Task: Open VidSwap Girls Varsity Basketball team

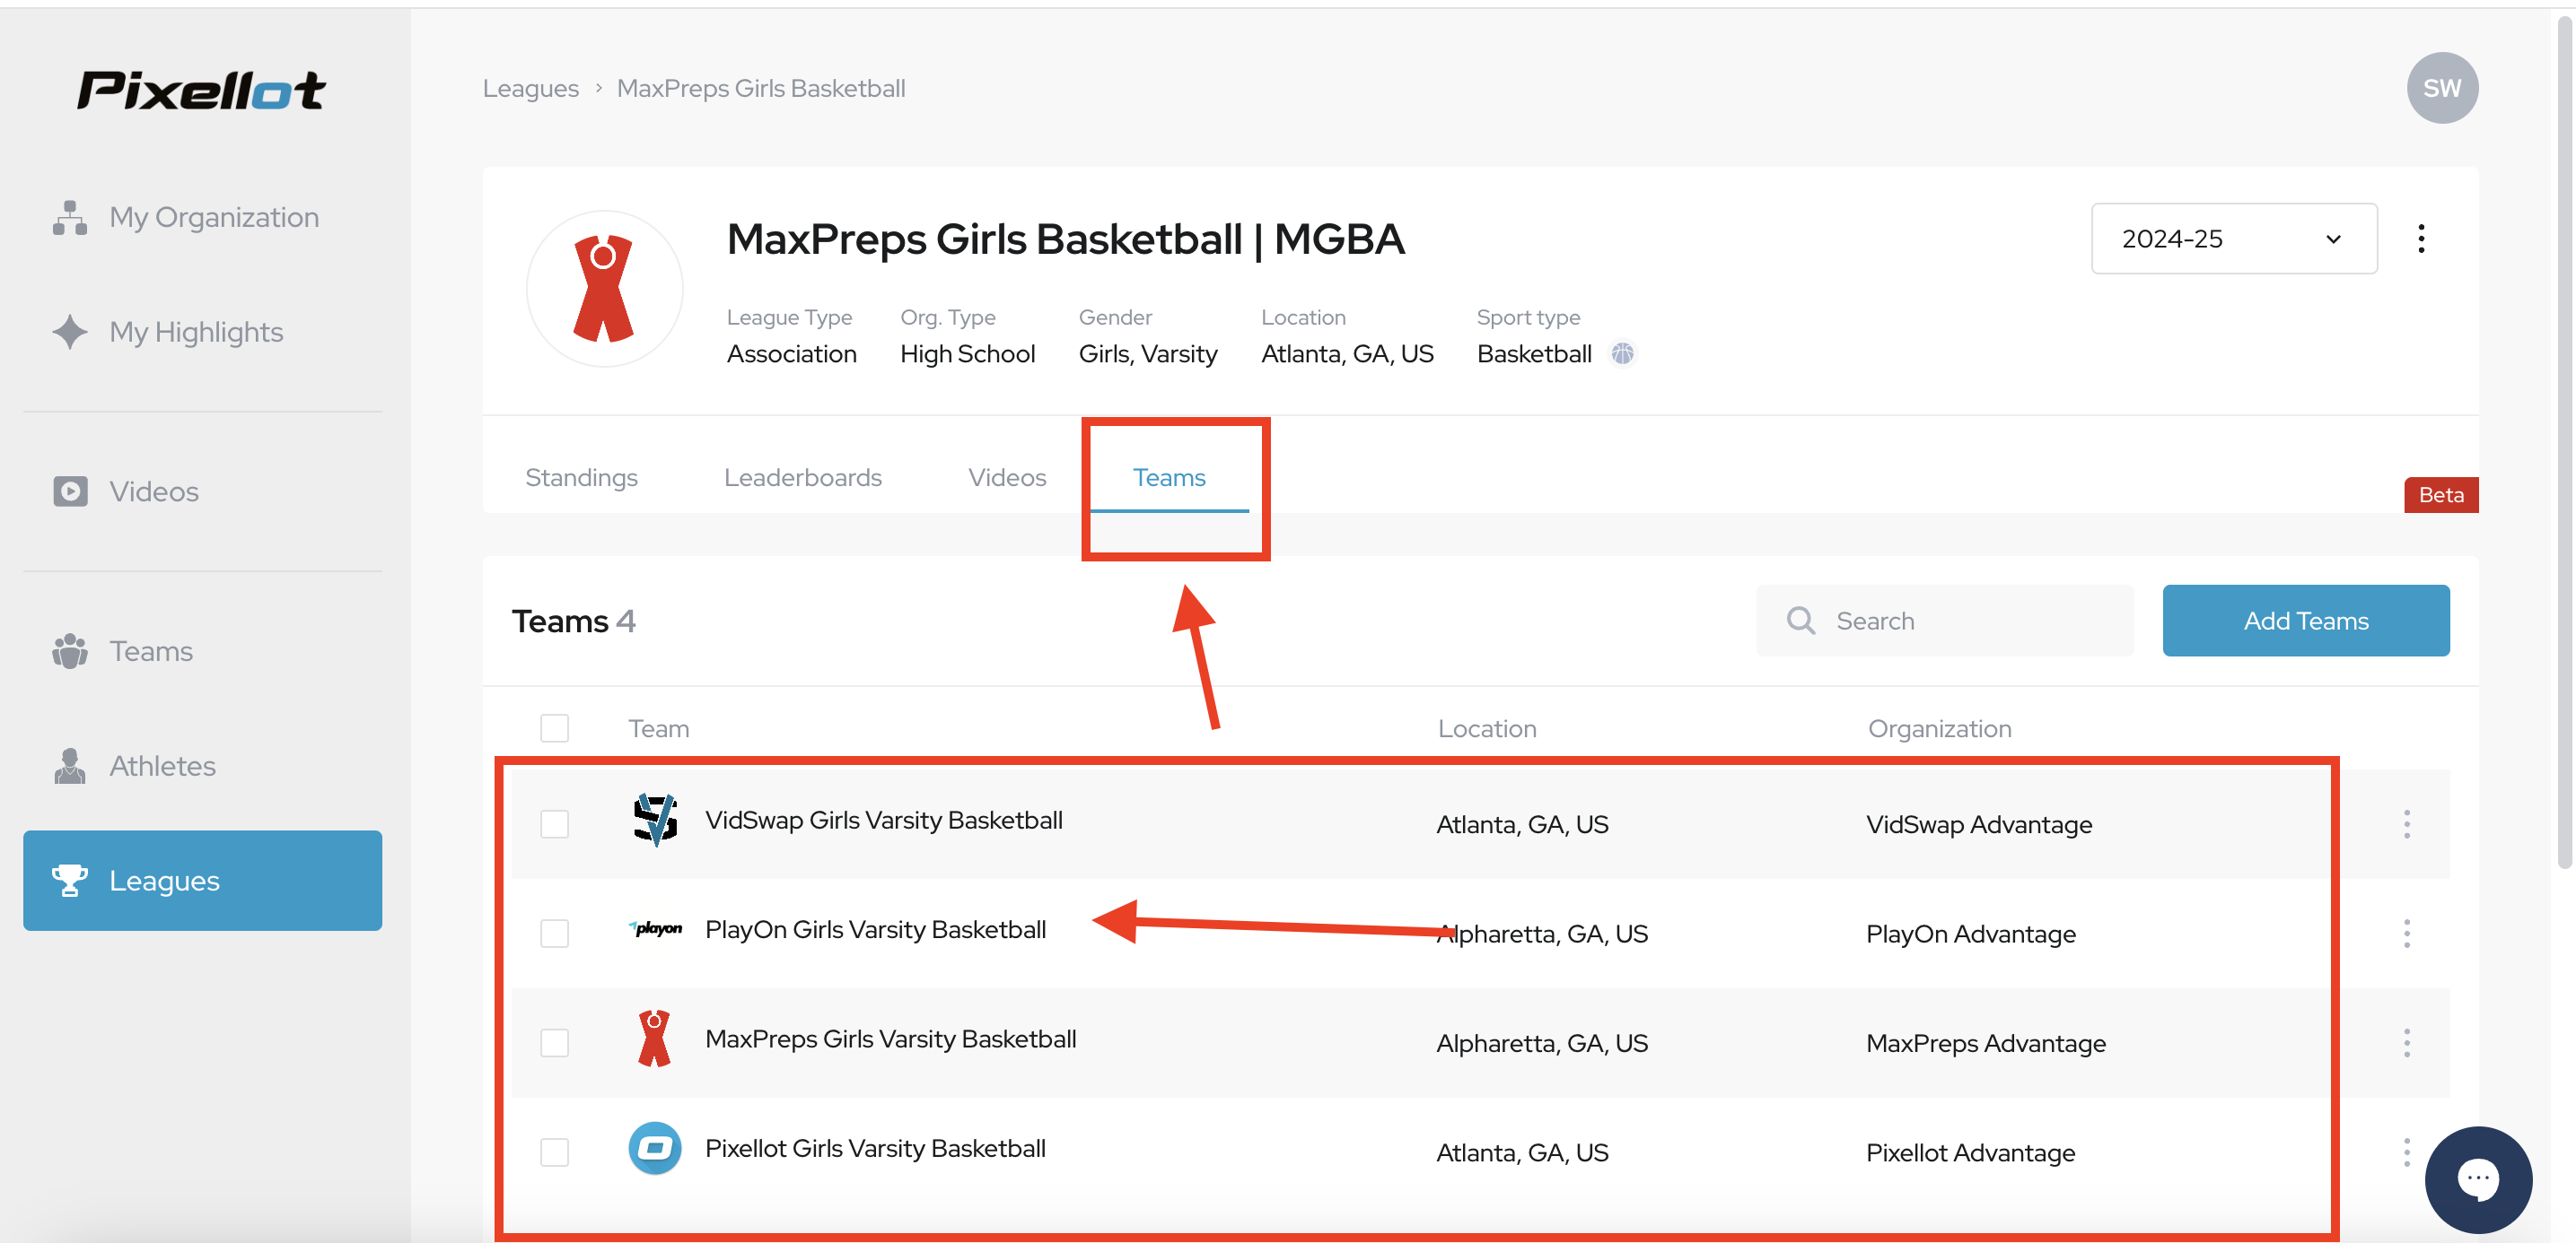Action: coord(884,821)
